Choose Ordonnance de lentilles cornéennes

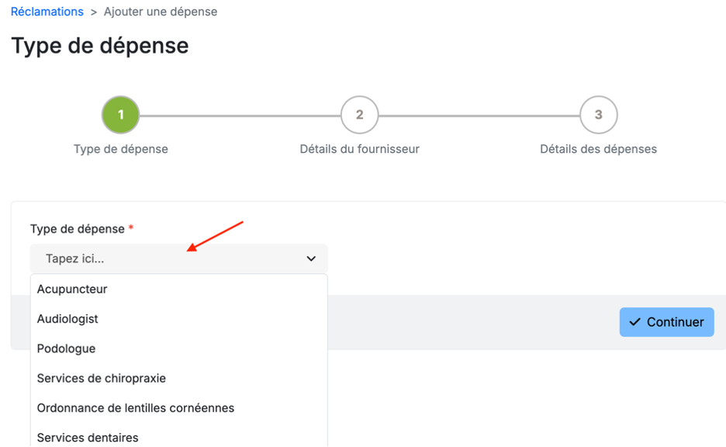(x=136, y=408)
